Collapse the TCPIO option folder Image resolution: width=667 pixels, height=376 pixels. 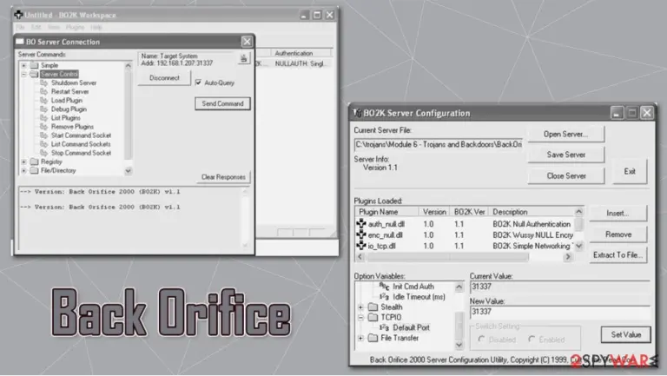click(360, 317)
